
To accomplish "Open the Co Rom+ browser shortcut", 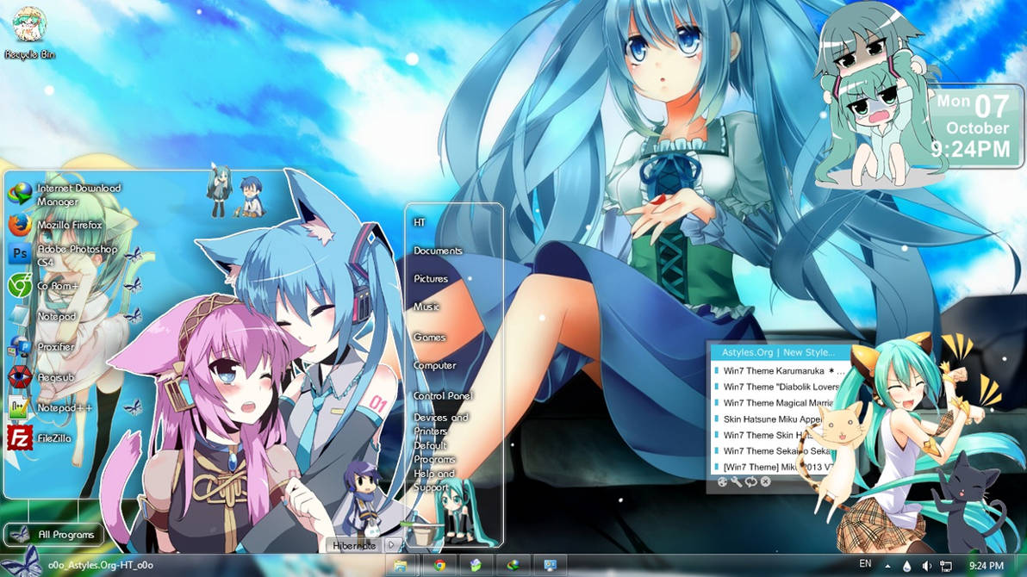I will [x=43, y=286].
